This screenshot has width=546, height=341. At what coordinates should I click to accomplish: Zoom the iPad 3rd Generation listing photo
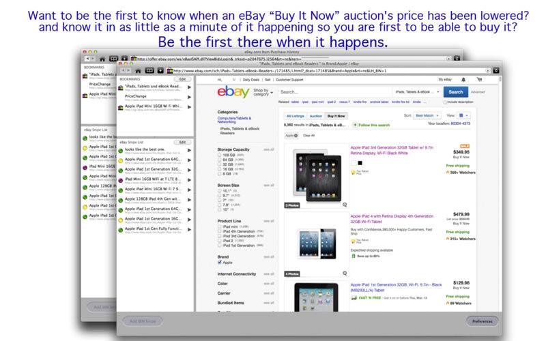(x=345, y=205)
